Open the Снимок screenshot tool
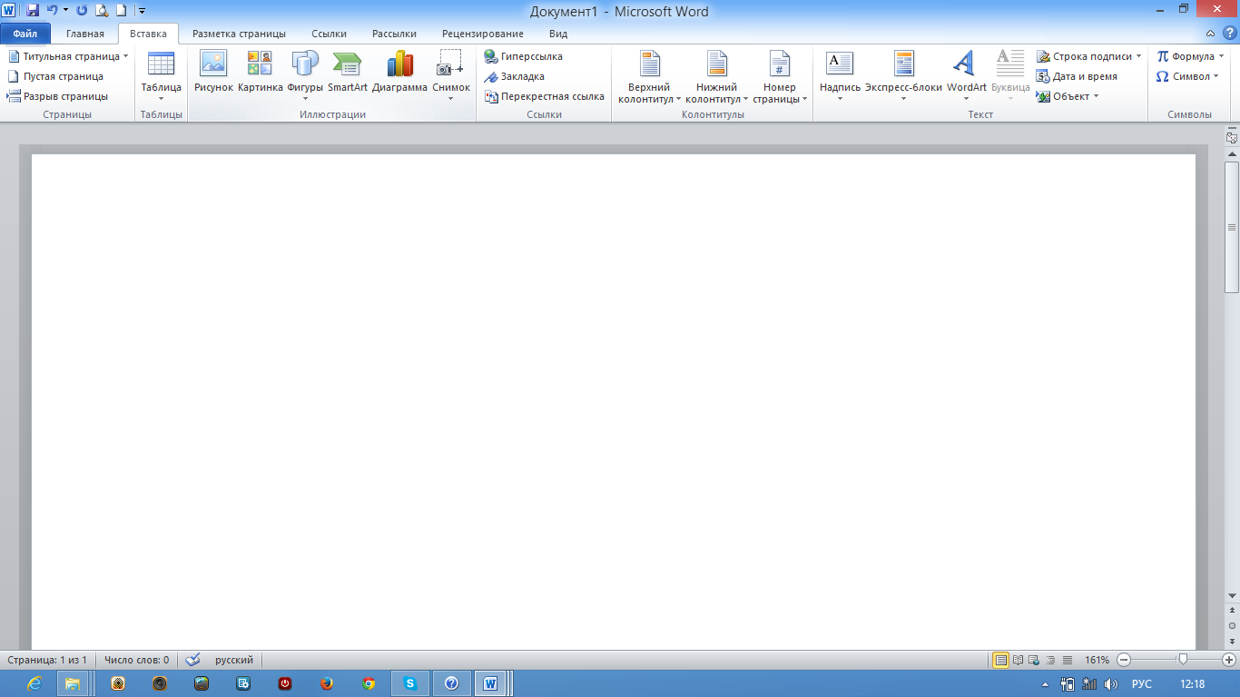 (451, 75)
